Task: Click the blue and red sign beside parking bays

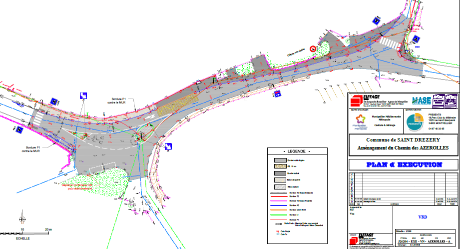Action: click(x=277, y=94)
